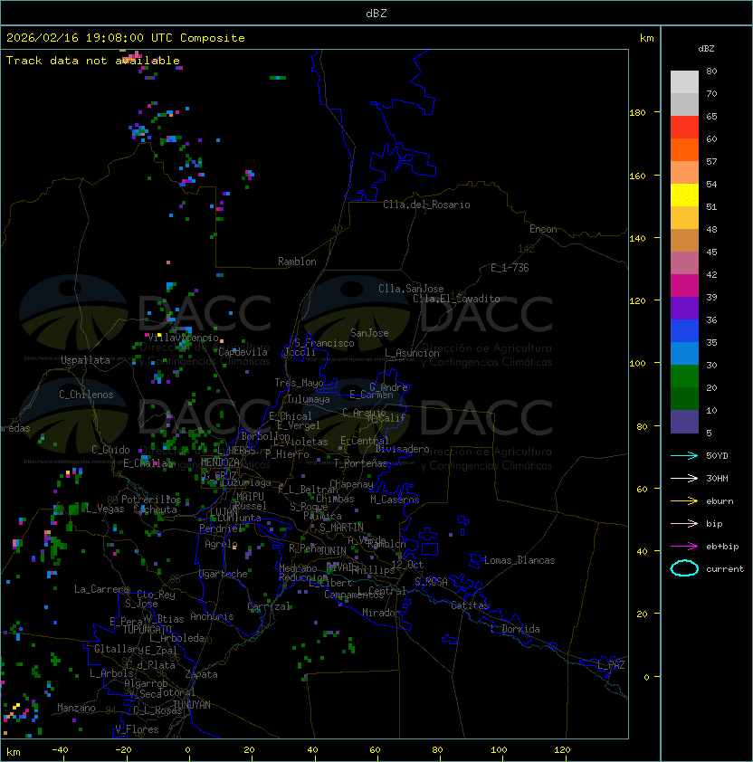The image size is (753, 762).
Task: Click the dBZ title at top
Action: click(376, 14)
